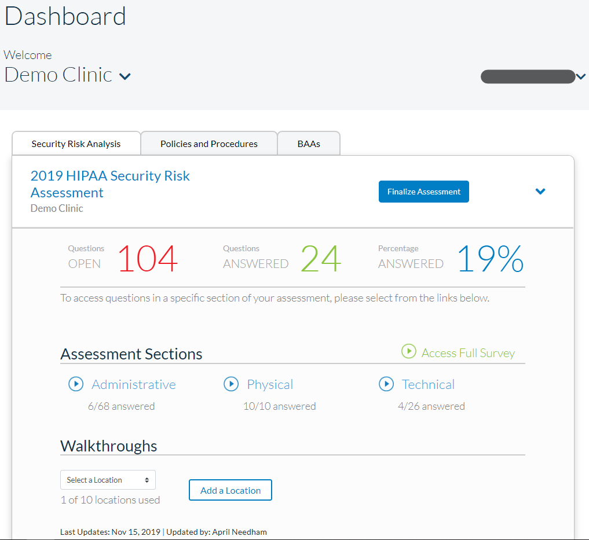Click the Access Full Survey link
The height and width of the screenshot is (540, 589).
click(468, 353)
